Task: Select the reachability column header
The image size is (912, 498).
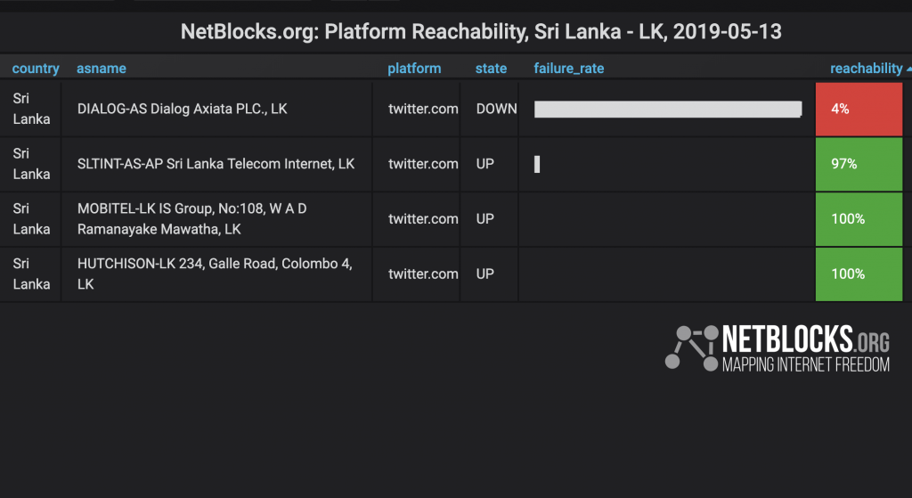Action: click(x=866, y=68)
